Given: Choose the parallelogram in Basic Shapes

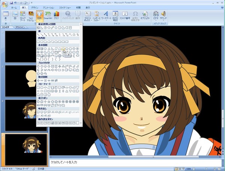Looking at the screenshot, I should click(56, 49).
